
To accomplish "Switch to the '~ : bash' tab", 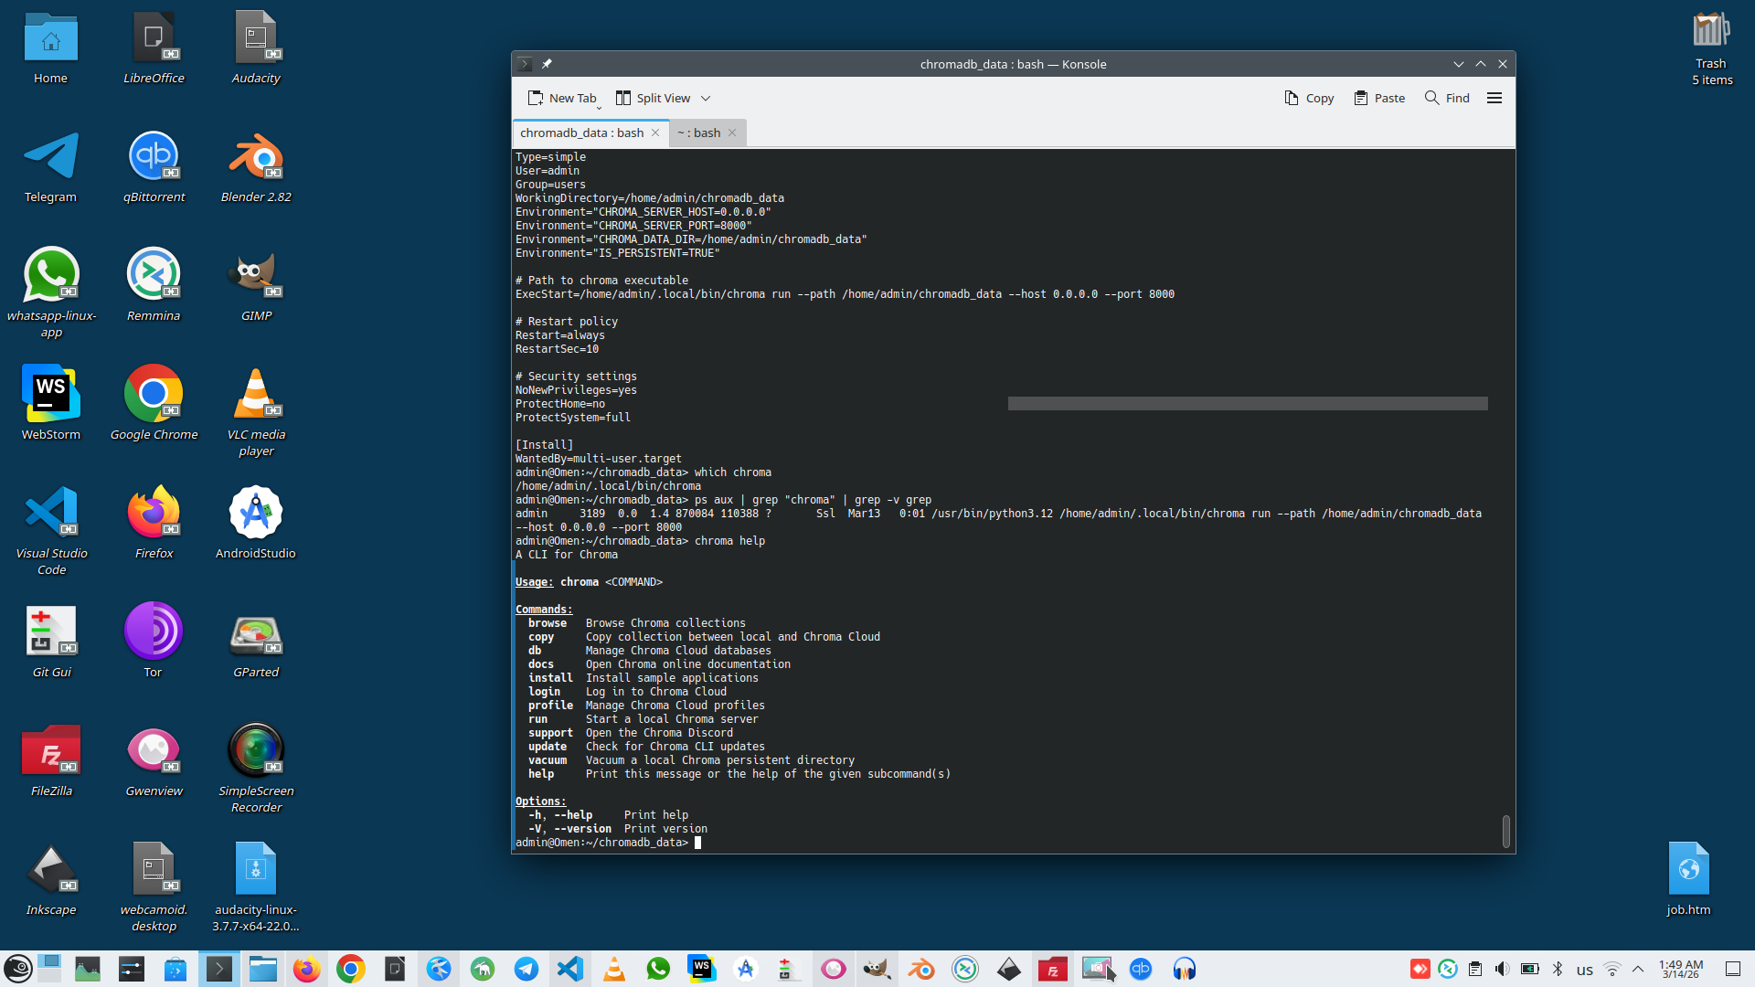I will [x=698, y=133].
